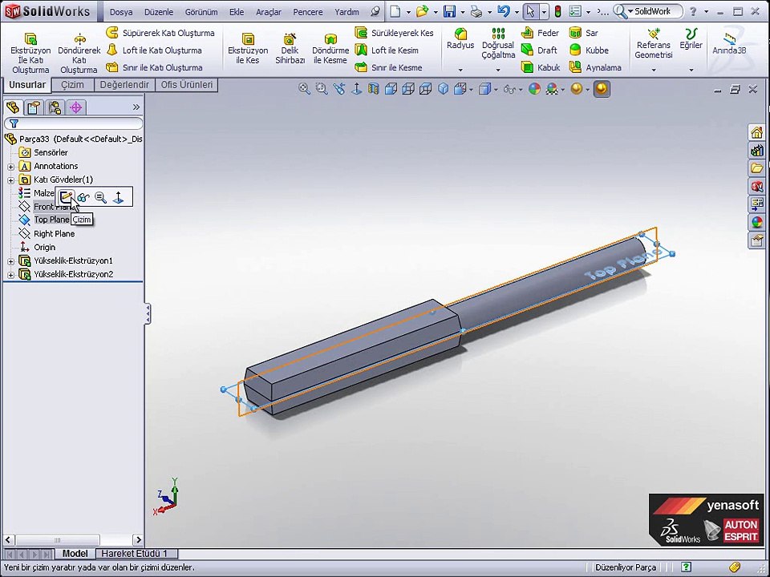Switch to the Değerlendir tab
The height and width of the screenshot is (577, 770).
(x=124, y=84)
